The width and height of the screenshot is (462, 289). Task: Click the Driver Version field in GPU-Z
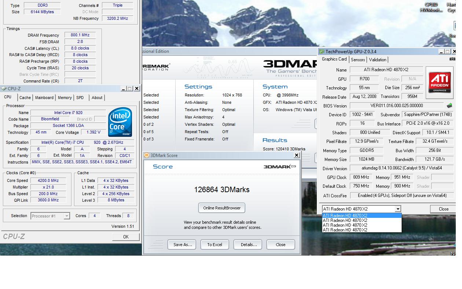coord(401,168)
